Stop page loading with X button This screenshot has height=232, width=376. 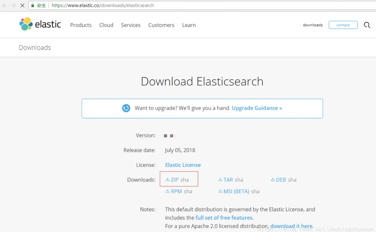[22, 5]
